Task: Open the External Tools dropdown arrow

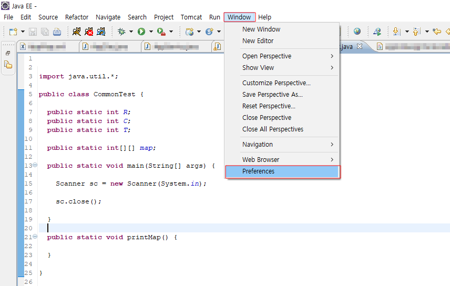Action: click(171, 32)
